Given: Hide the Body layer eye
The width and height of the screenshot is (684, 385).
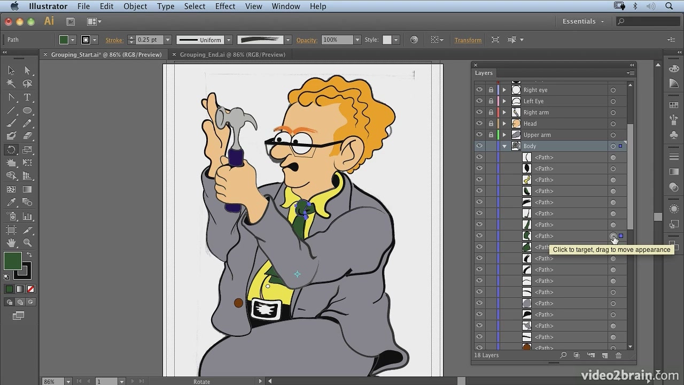Looking at the screenshot, I should (479, 146).
